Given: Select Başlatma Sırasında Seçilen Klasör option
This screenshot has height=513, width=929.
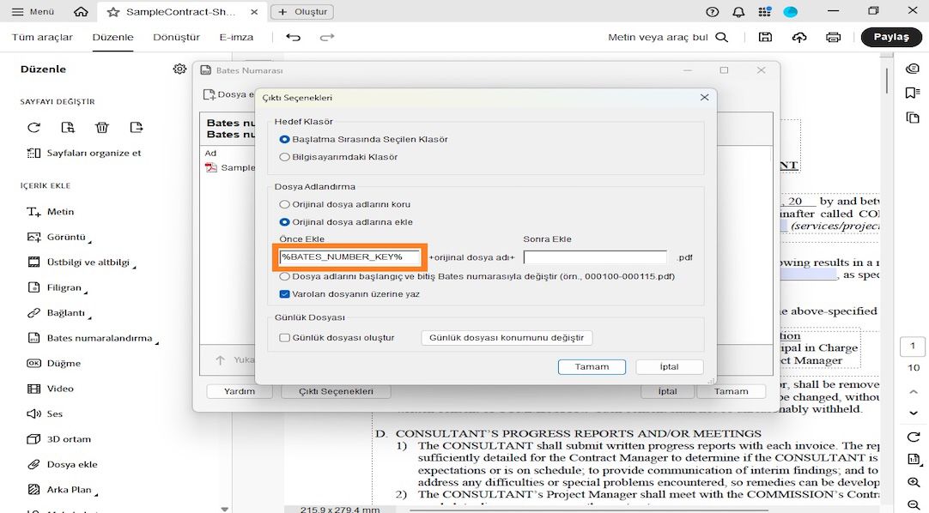Looking at the screenshot, I should tap(284, 140).
